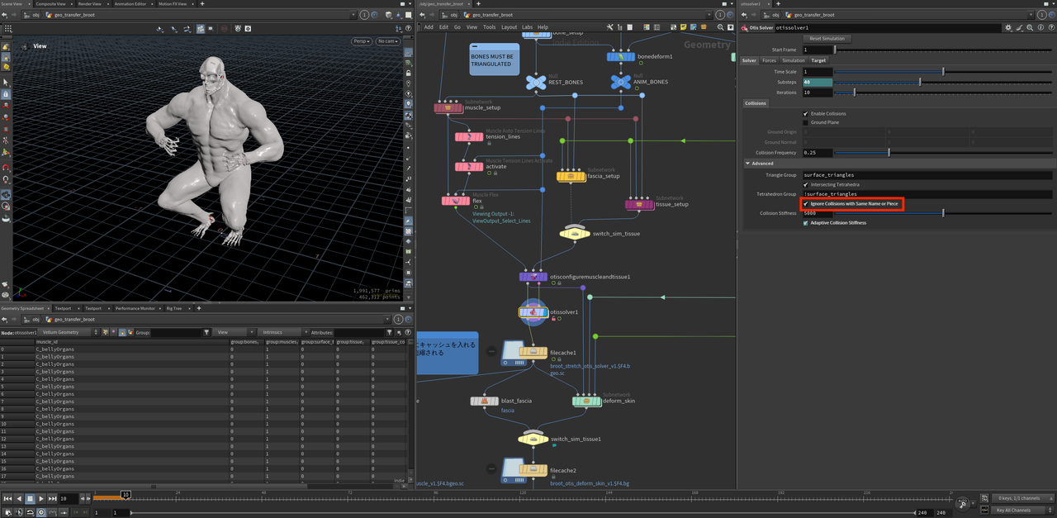Click the Time Scale slider handle
Screen dimensions: 1057x518
[943, 72]
